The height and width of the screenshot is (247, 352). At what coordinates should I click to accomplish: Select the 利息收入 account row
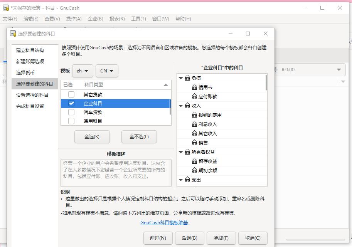[x=222, y=124]
